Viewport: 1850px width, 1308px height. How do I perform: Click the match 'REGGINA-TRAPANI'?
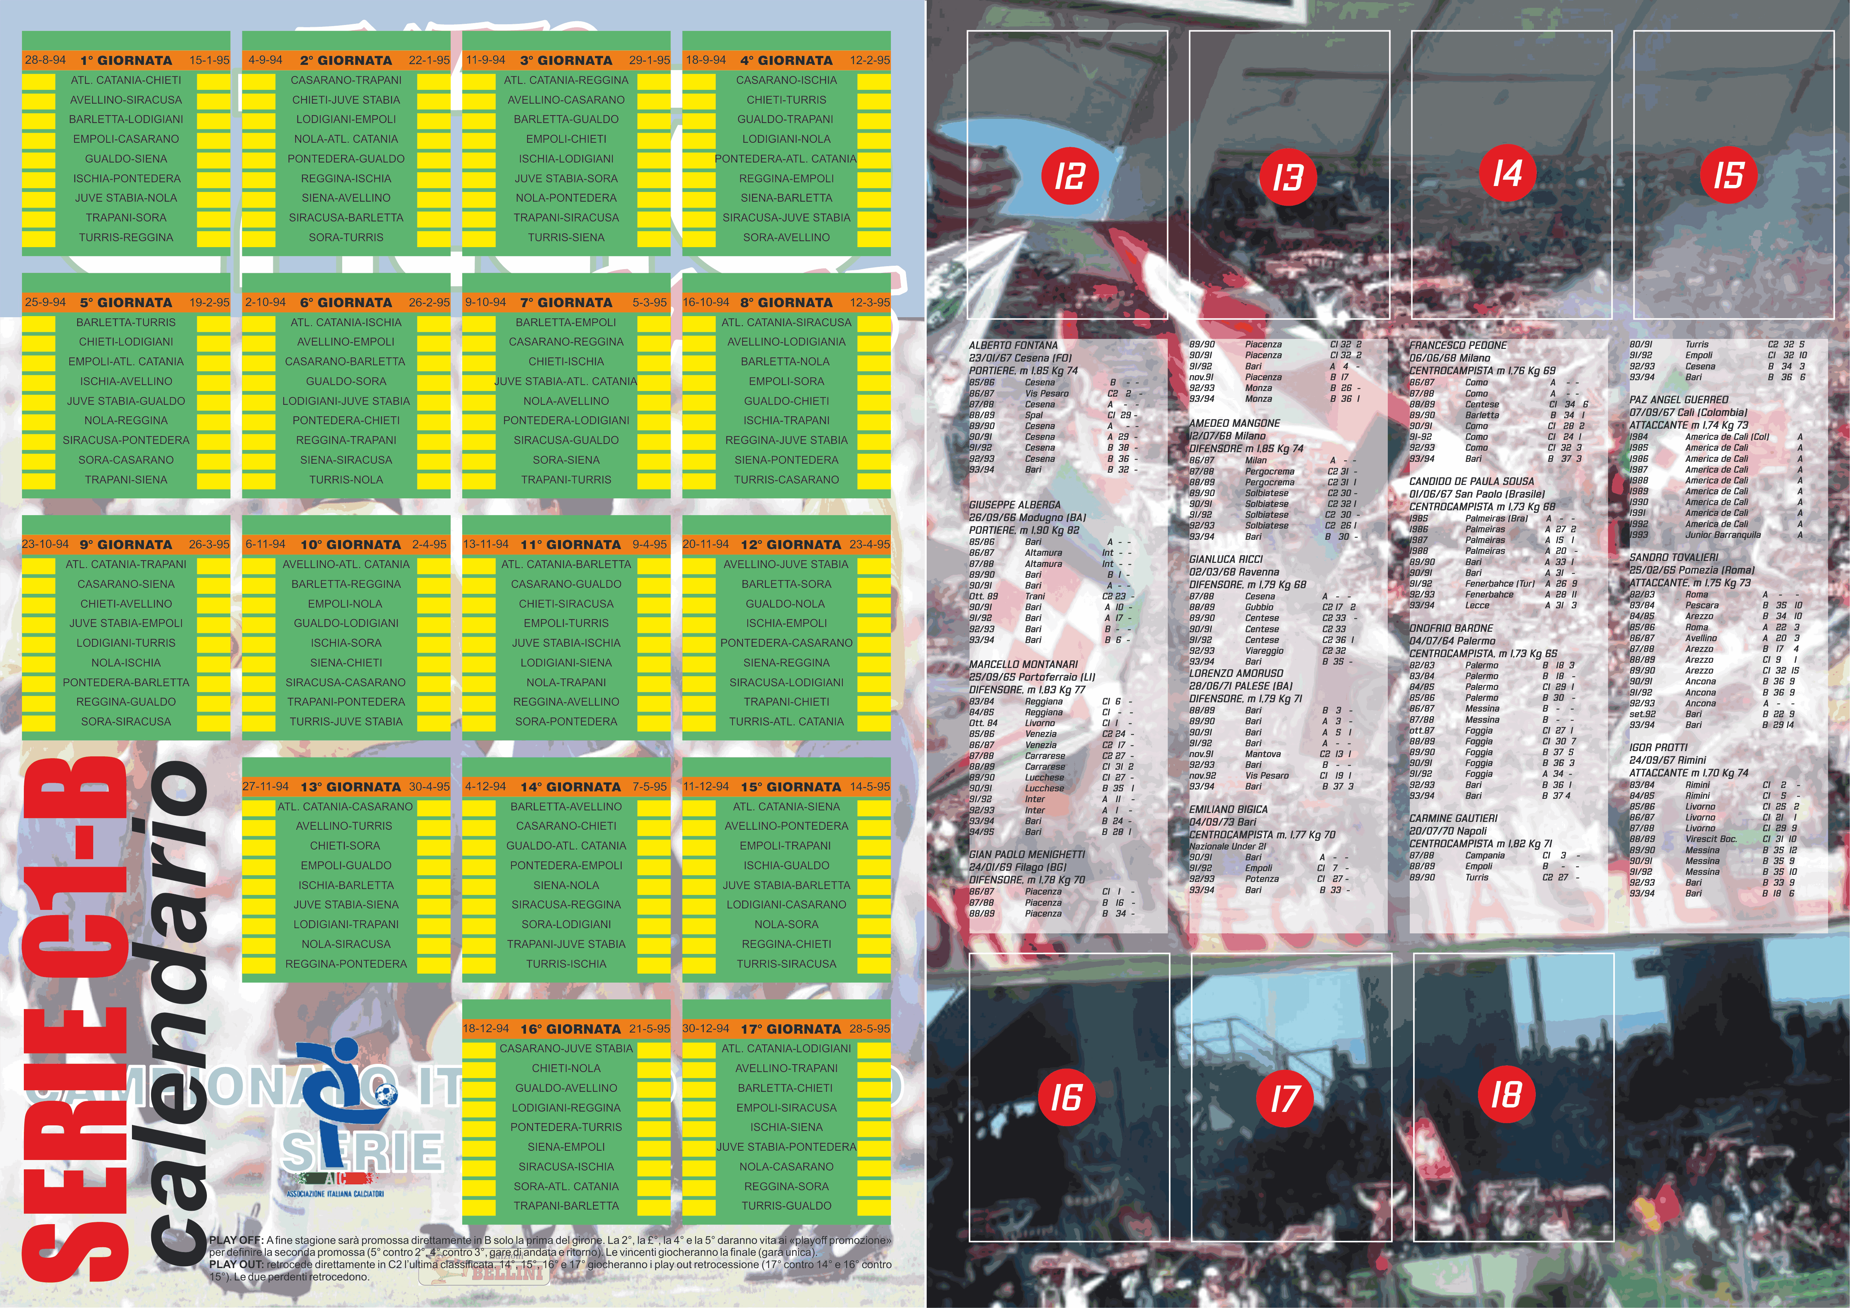[346, 441]
